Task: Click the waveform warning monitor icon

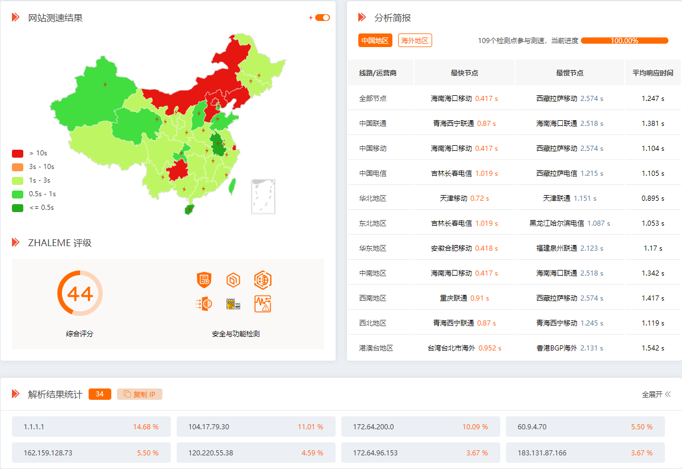Action: coord(263,305)
